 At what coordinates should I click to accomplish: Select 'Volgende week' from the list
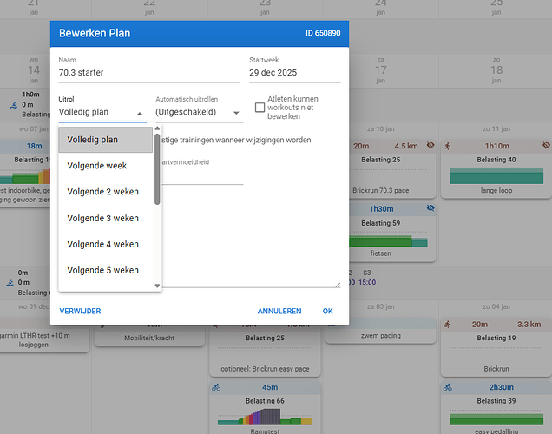pos(97,166)
